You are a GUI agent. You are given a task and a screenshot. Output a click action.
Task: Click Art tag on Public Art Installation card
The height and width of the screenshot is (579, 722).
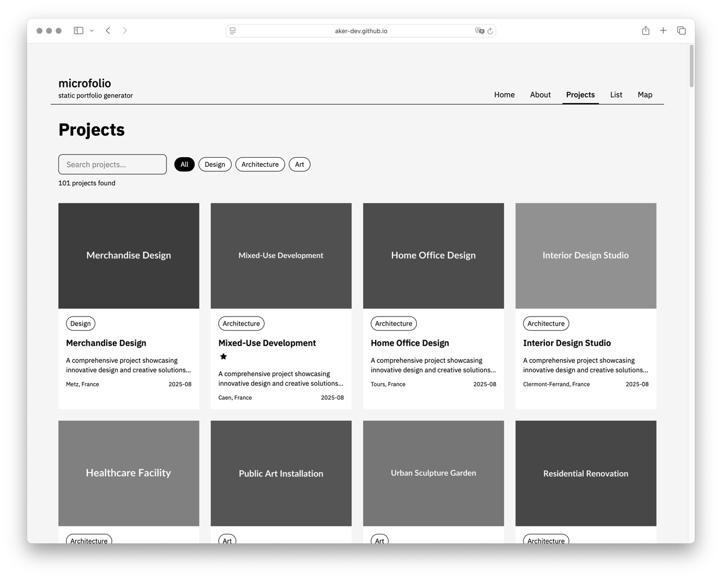click(227, 540)
